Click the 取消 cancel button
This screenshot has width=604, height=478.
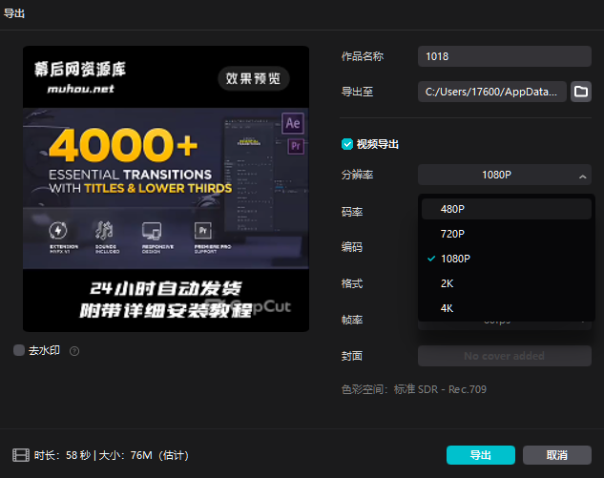(557, 455)
